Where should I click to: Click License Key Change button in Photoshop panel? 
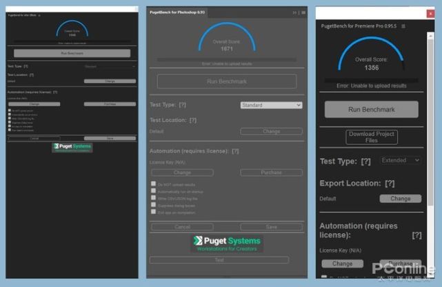[182, 172]
